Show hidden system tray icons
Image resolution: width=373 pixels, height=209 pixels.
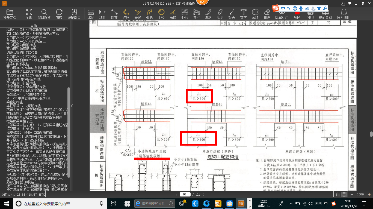[x=291, y=203]
